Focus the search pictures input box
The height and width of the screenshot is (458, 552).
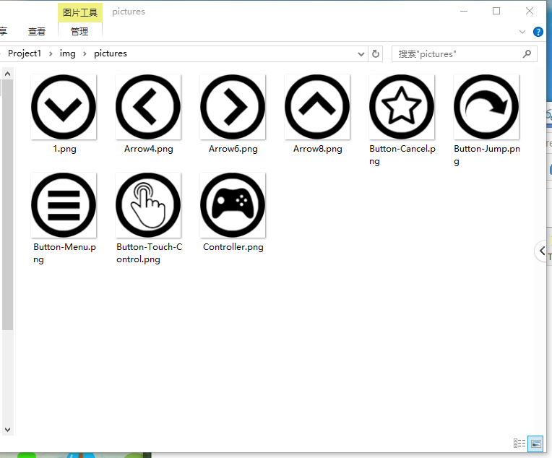click(x=465, y=54)
